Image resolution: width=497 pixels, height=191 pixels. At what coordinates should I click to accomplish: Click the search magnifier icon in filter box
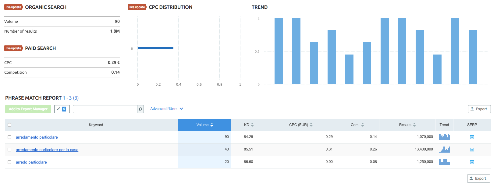click(140, 109)
